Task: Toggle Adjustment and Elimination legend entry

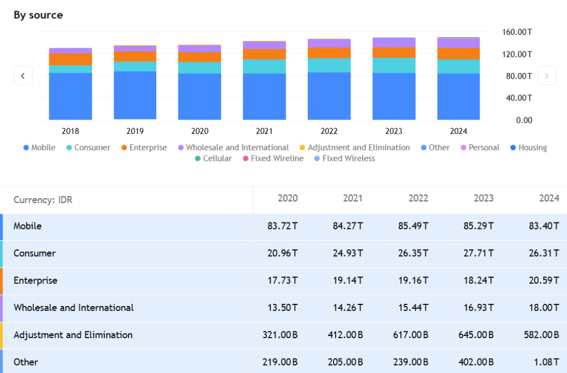Action: point(354,148)
